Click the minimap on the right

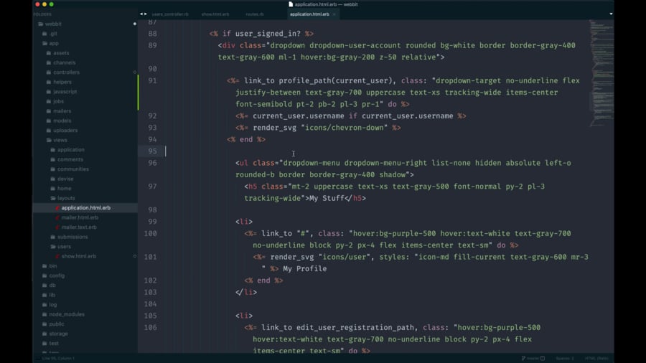pyautogui.click(x=601, y=74)
